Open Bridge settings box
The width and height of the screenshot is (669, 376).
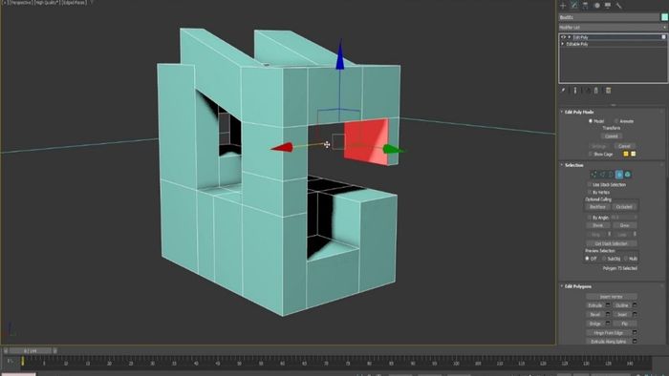point(608,324)
